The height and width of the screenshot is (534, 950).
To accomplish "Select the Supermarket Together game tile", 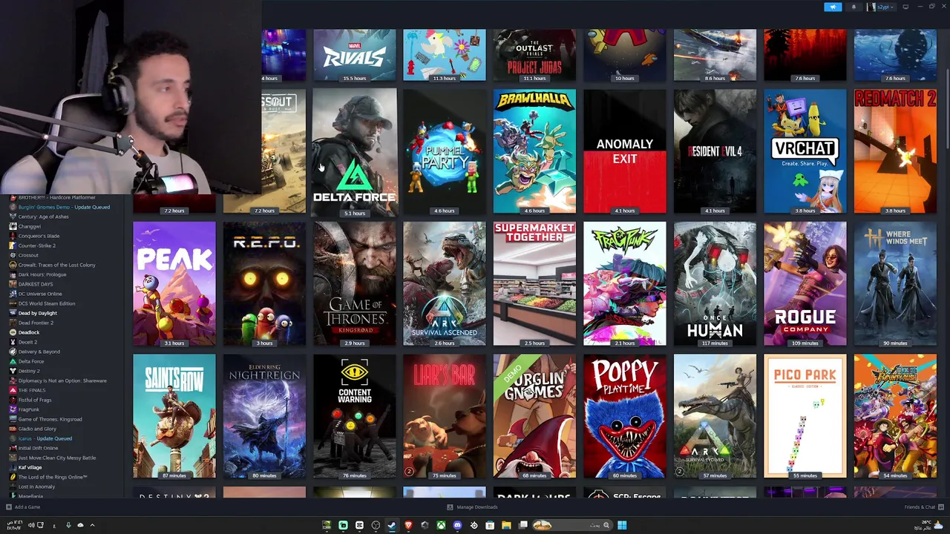I will coord(534,283).
